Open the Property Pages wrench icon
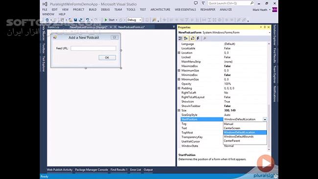This screenshot has height=179, width=318. [x=205, y=38]
